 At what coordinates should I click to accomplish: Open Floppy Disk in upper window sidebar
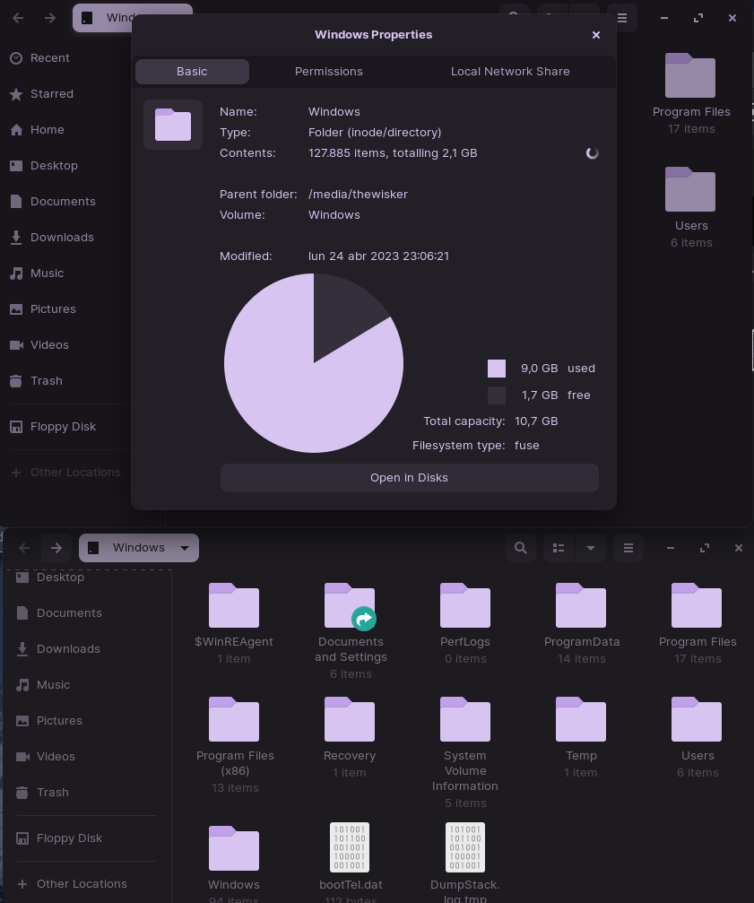[53, 427]
